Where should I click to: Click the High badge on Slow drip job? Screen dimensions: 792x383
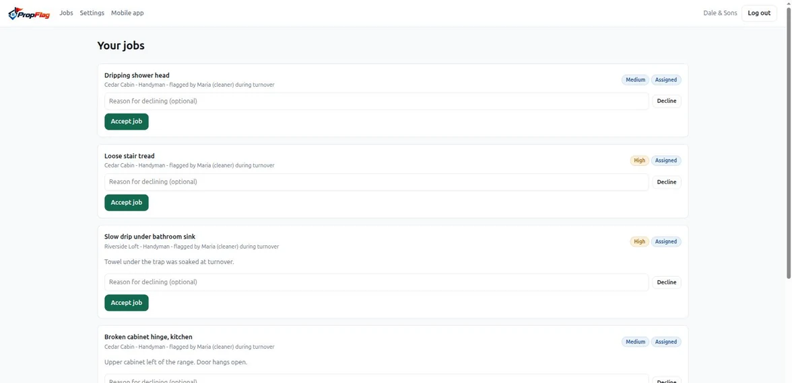640,241
